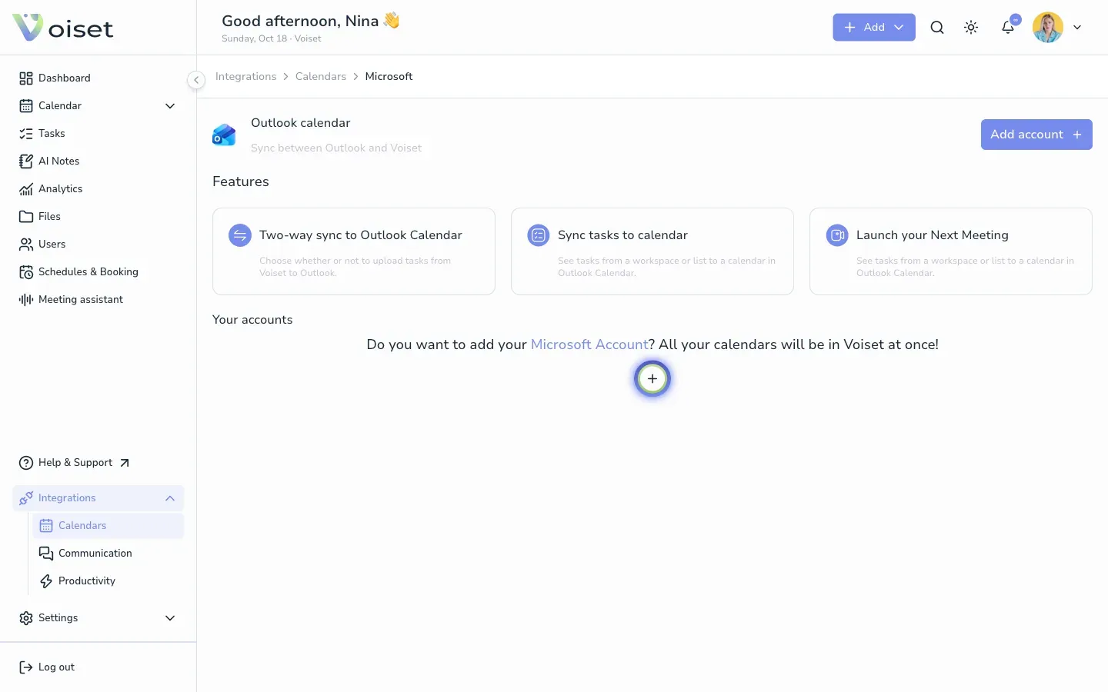This screenshot has height=692, width=1108.
Task: Go to Calendars breadcrumb
Action: [321, 77]
